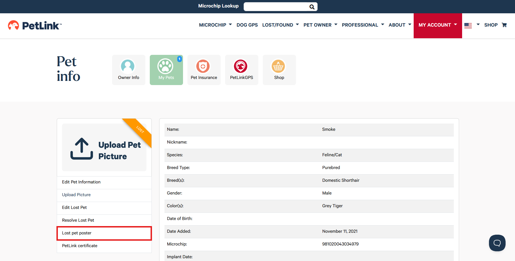
Task: Open Edit Lost Pet
Action: pyautogui.click(x=104, y=208)
